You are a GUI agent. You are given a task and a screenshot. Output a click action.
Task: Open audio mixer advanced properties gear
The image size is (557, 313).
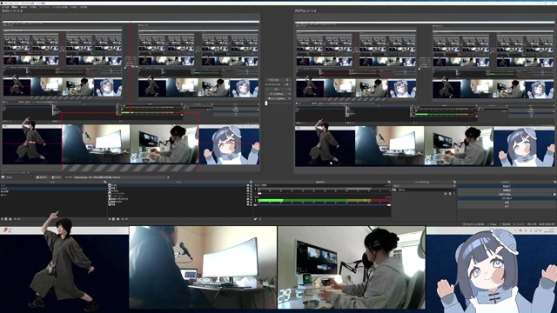pyautogui.click(x=255, y=219)
